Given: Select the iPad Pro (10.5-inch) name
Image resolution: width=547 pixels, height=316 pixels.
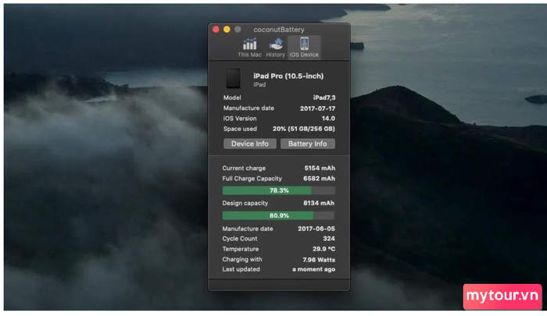Looking at the screenshot, I should [288, 76].
